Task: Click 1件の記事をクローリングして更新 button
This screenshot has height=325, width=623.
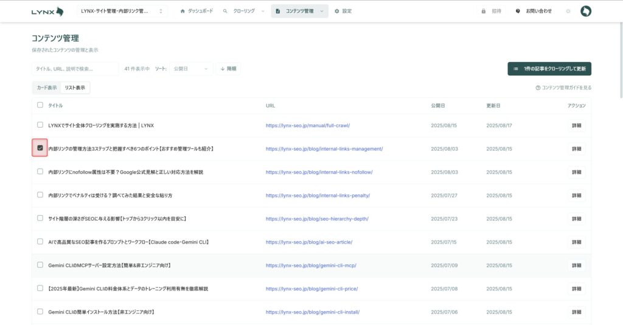Action: [549, 69]
